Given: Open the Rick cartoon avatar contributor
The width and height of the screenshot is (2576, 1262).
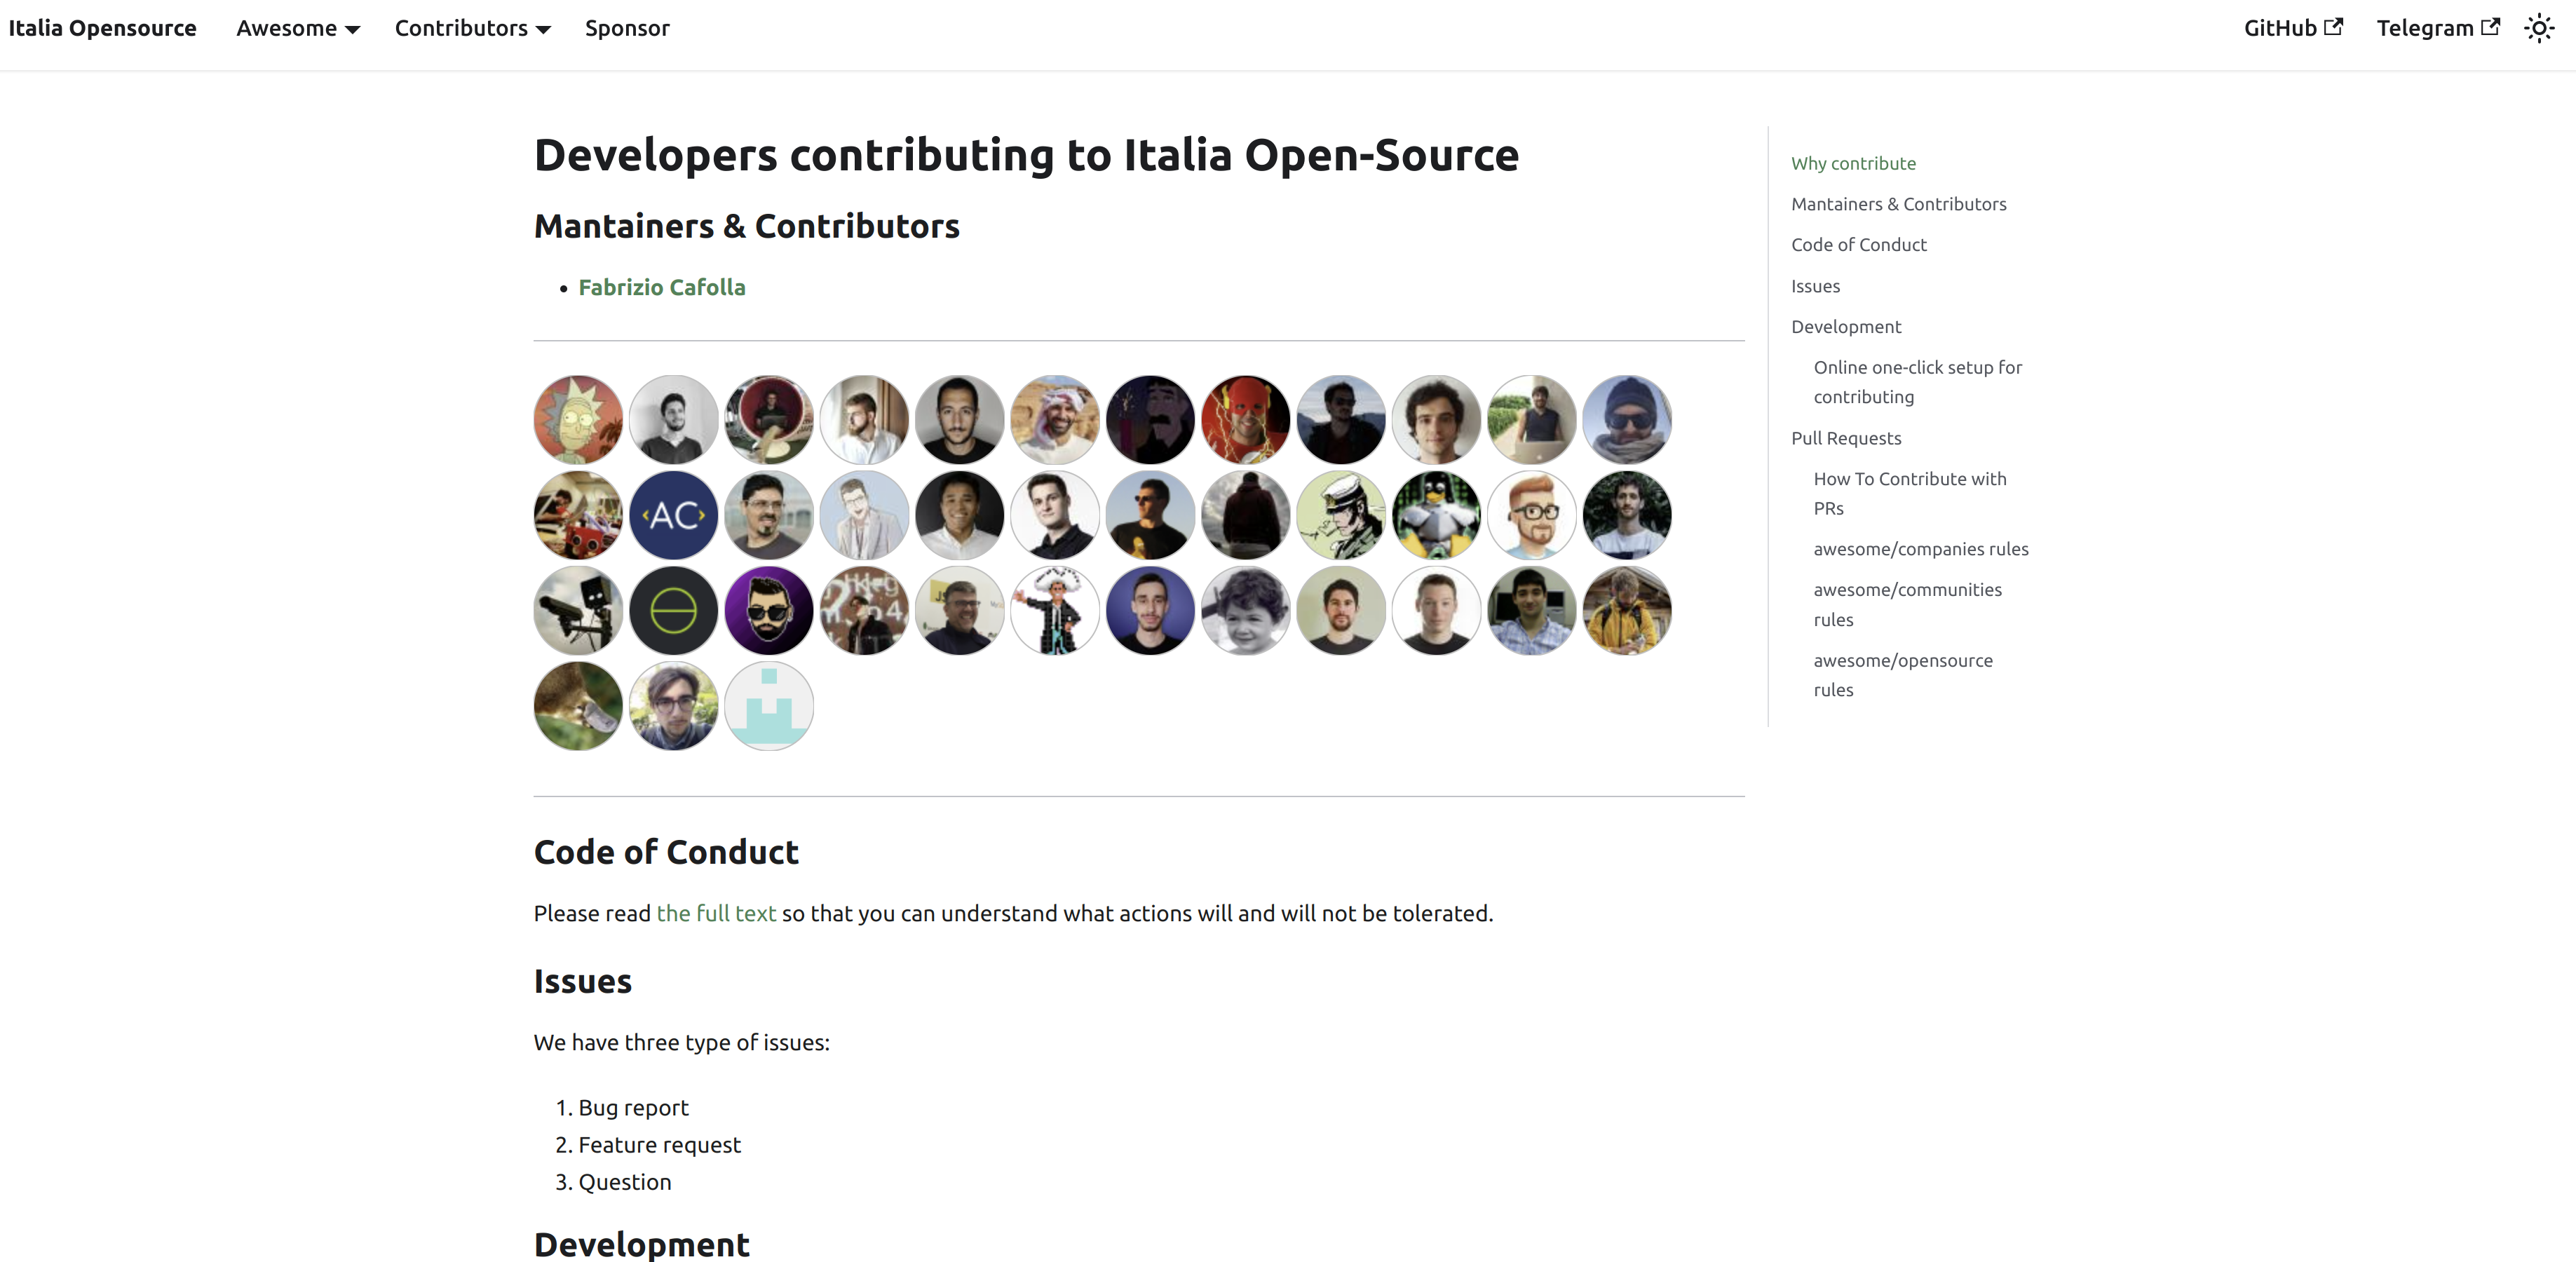Looking at the screenshot, I should coord(578,420).
